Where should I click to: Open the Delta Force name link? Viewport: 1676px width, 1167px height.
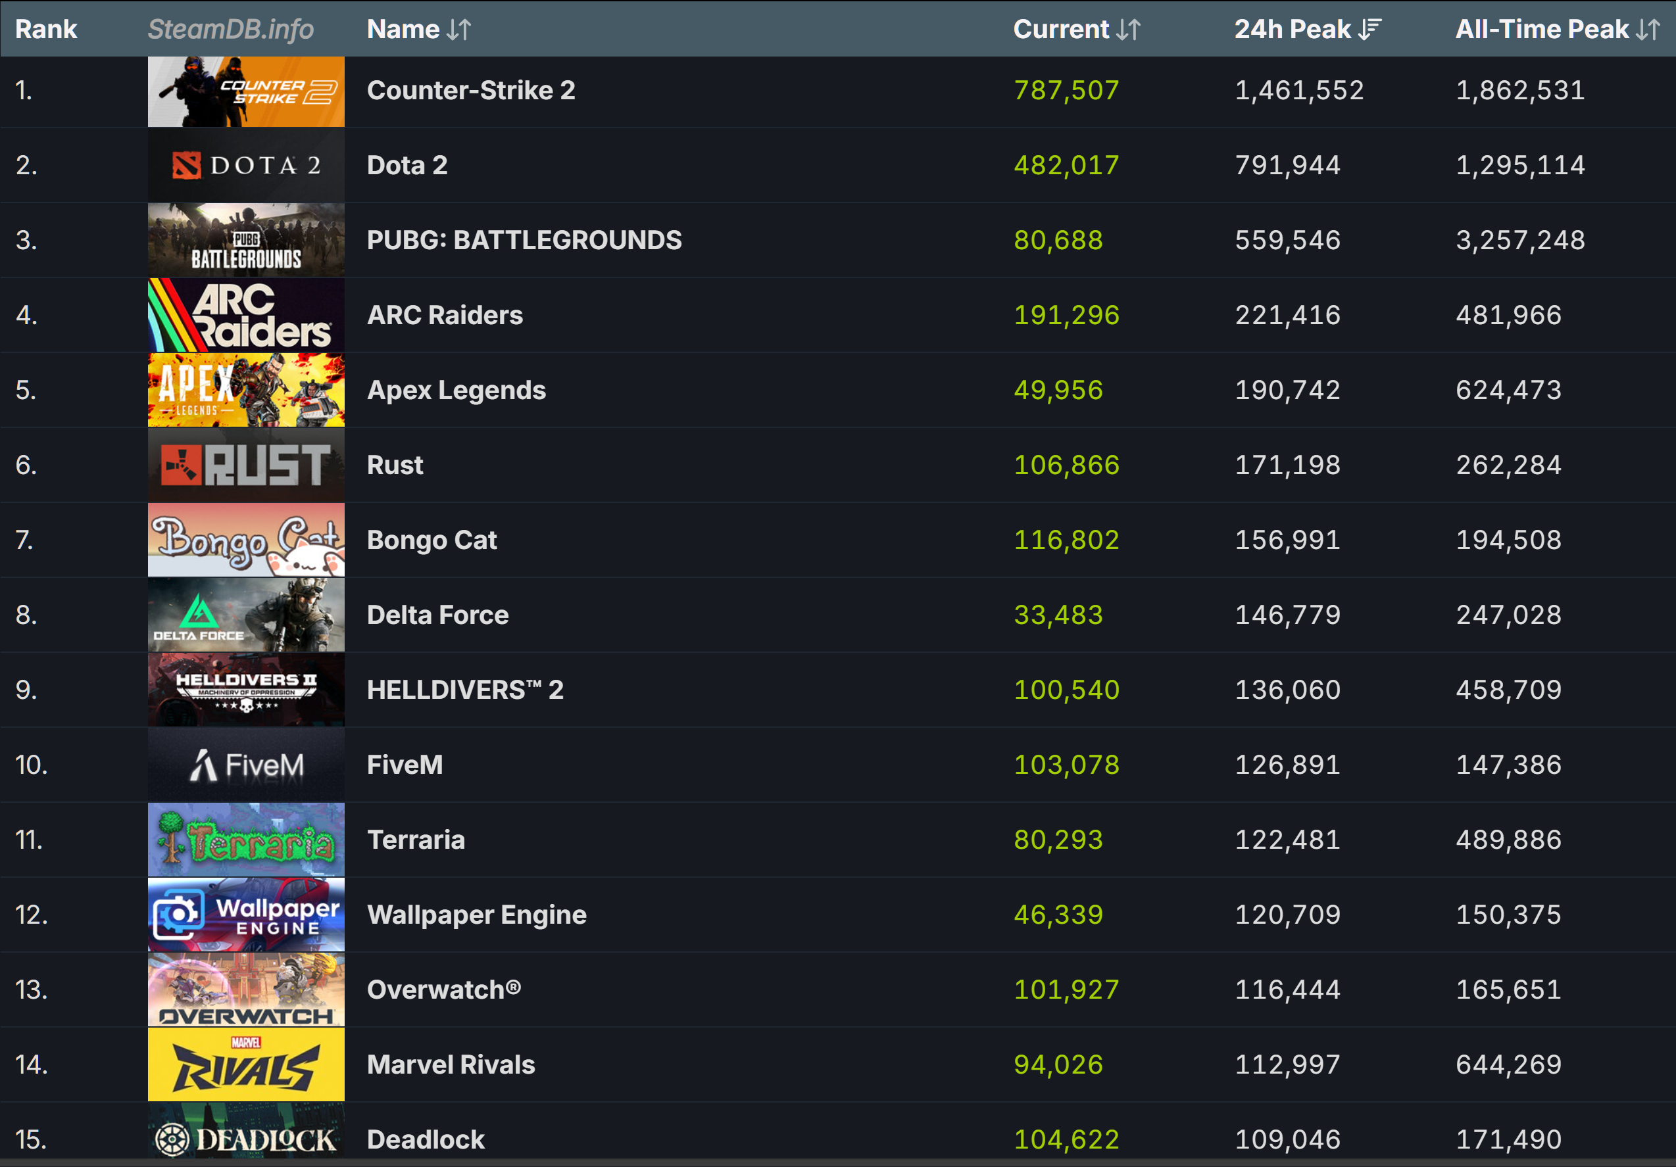[x=437, y=615]
